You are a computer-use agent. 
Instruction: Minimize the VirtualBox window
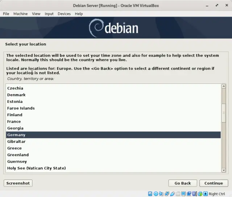tap(207, 6)
